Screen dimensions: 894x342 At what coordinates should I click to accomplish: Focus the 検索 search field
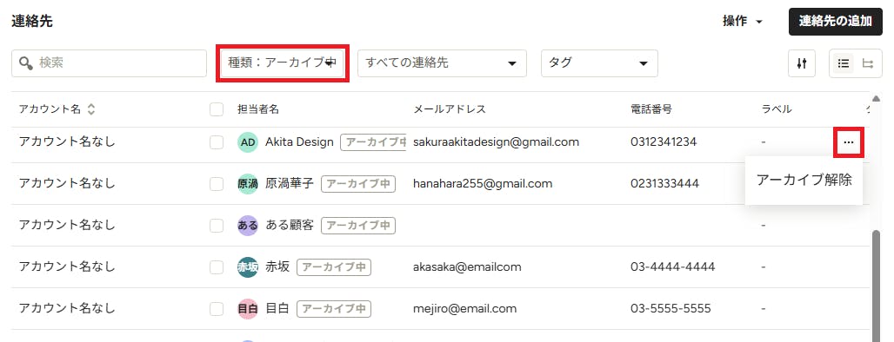pyautogui.click(x=109, y=63)
